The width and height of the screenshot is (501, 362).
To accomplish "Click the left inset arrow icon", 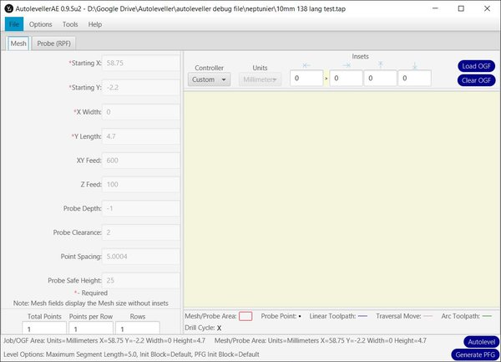I will [x=306, y=64].
